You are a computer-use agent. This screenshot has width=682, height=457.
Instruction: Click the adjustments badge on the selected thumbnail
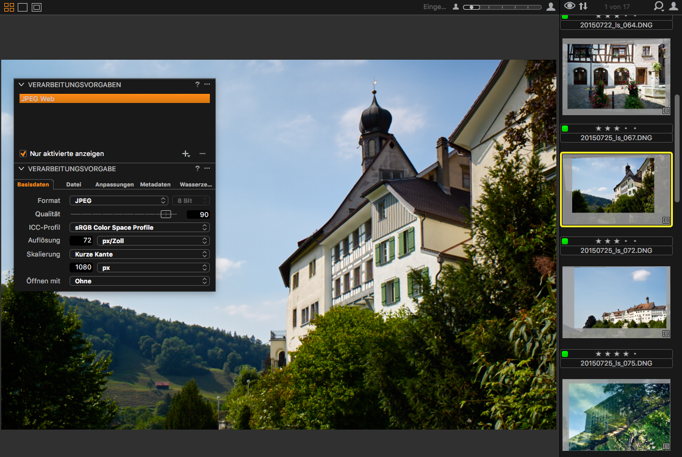tap(666, 220)
